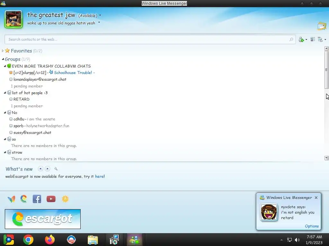This screenshot has height=246, width=329.
Task: Click the contact list layout icon
Action: pyautogui.click(x=313, y=39)
